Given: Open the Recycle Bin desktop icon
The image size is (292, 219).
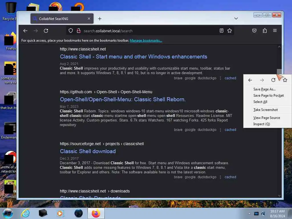Looking at the screenshot, I should [10, 11].
